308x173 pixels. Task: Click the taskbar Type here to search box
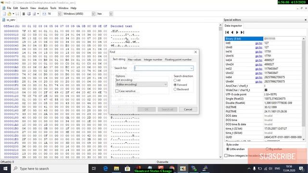pos(50,169)
